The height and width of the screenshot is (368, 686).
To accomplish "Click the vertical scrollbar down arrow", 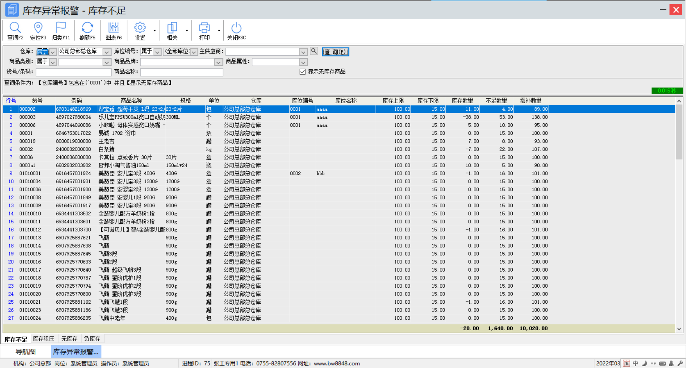I will point(679,329).
